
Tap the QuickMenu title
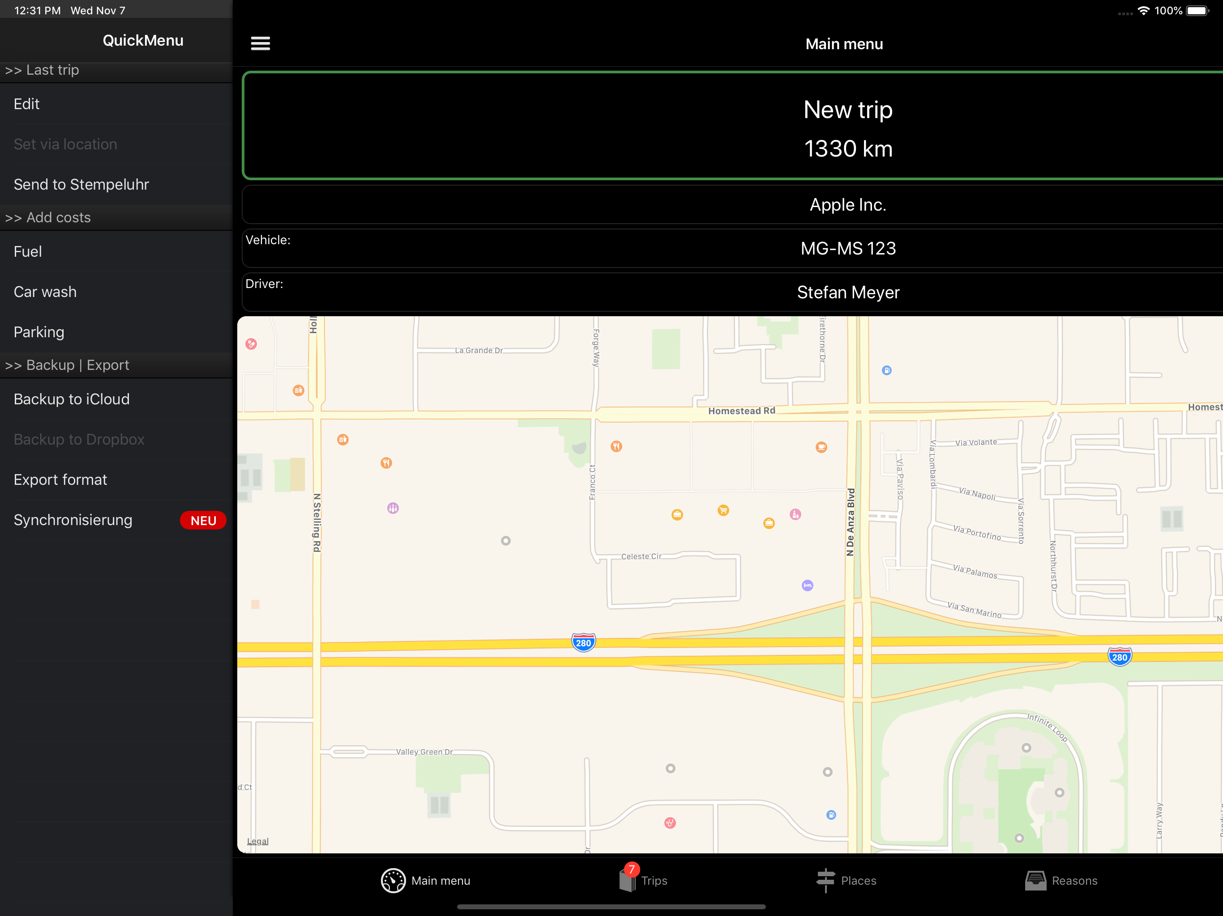coord(143,40)
